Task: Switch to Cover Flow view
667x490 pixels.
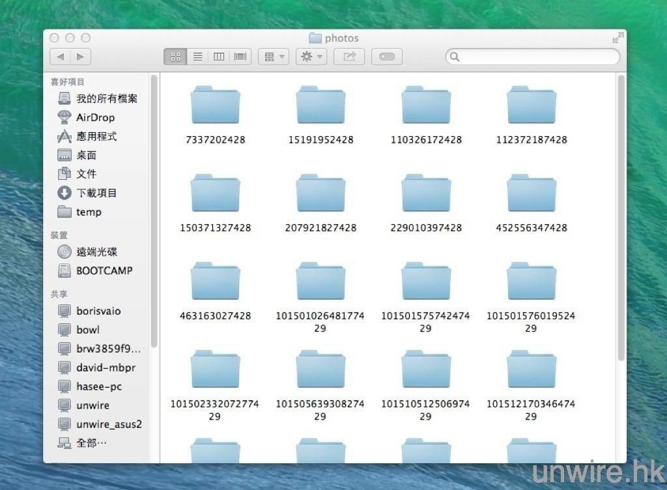Action: tap(240, 57)
